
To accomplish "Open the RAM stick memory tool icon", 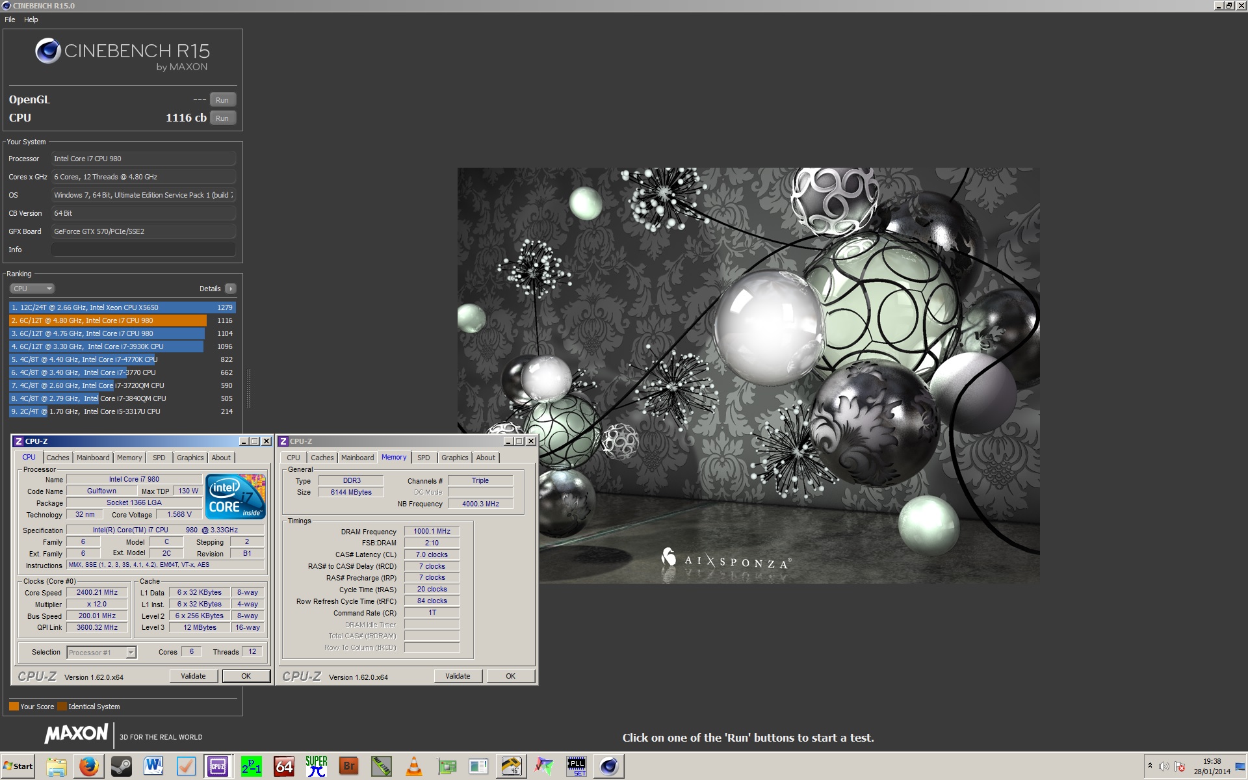I will pos(382,766).
